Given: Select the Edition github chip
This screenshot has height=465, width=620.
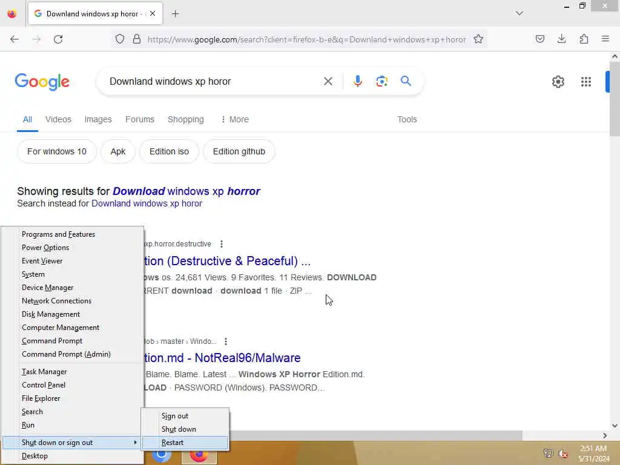Looking at the screenshot, I should [239, 151].
